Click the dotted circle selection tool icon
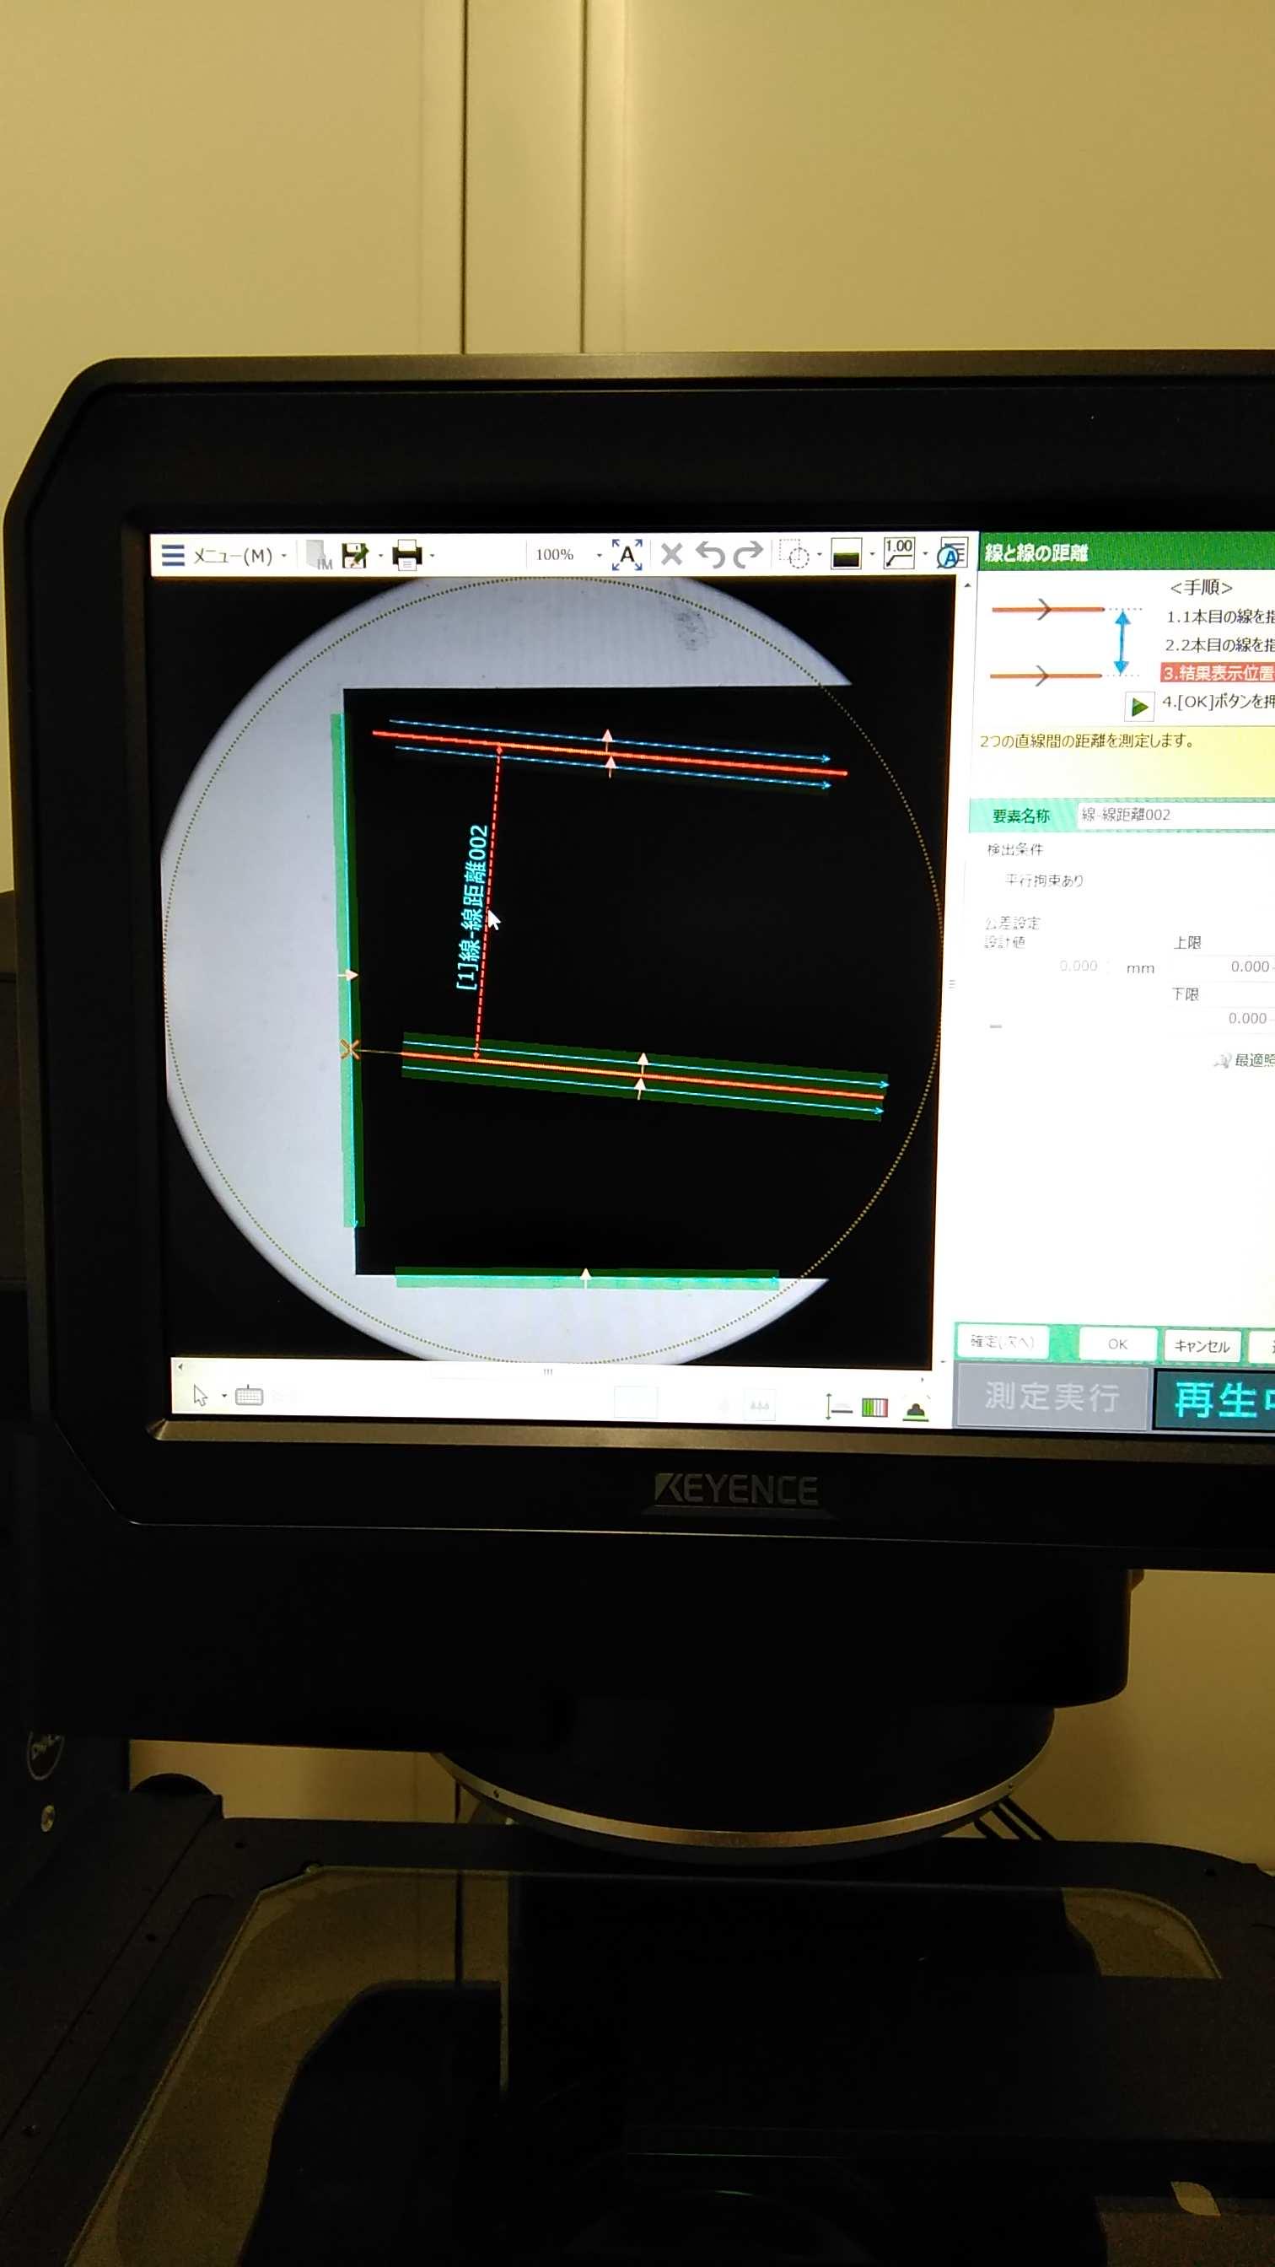 coord(795,555)
